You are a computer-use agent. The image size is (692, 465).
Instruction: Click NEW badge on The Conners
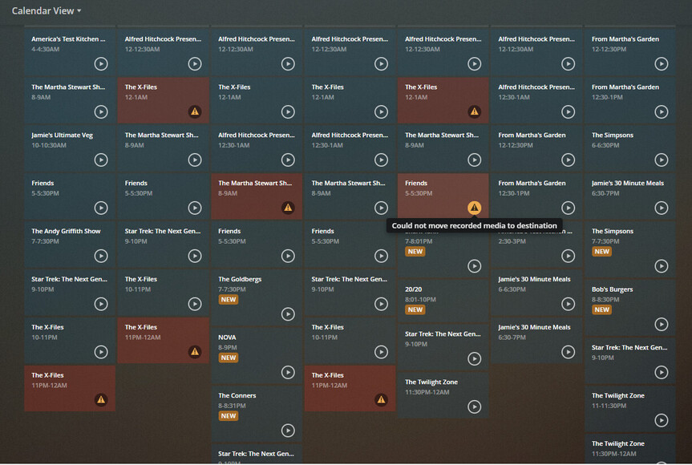pyautogui.click(x=229, y=416)
